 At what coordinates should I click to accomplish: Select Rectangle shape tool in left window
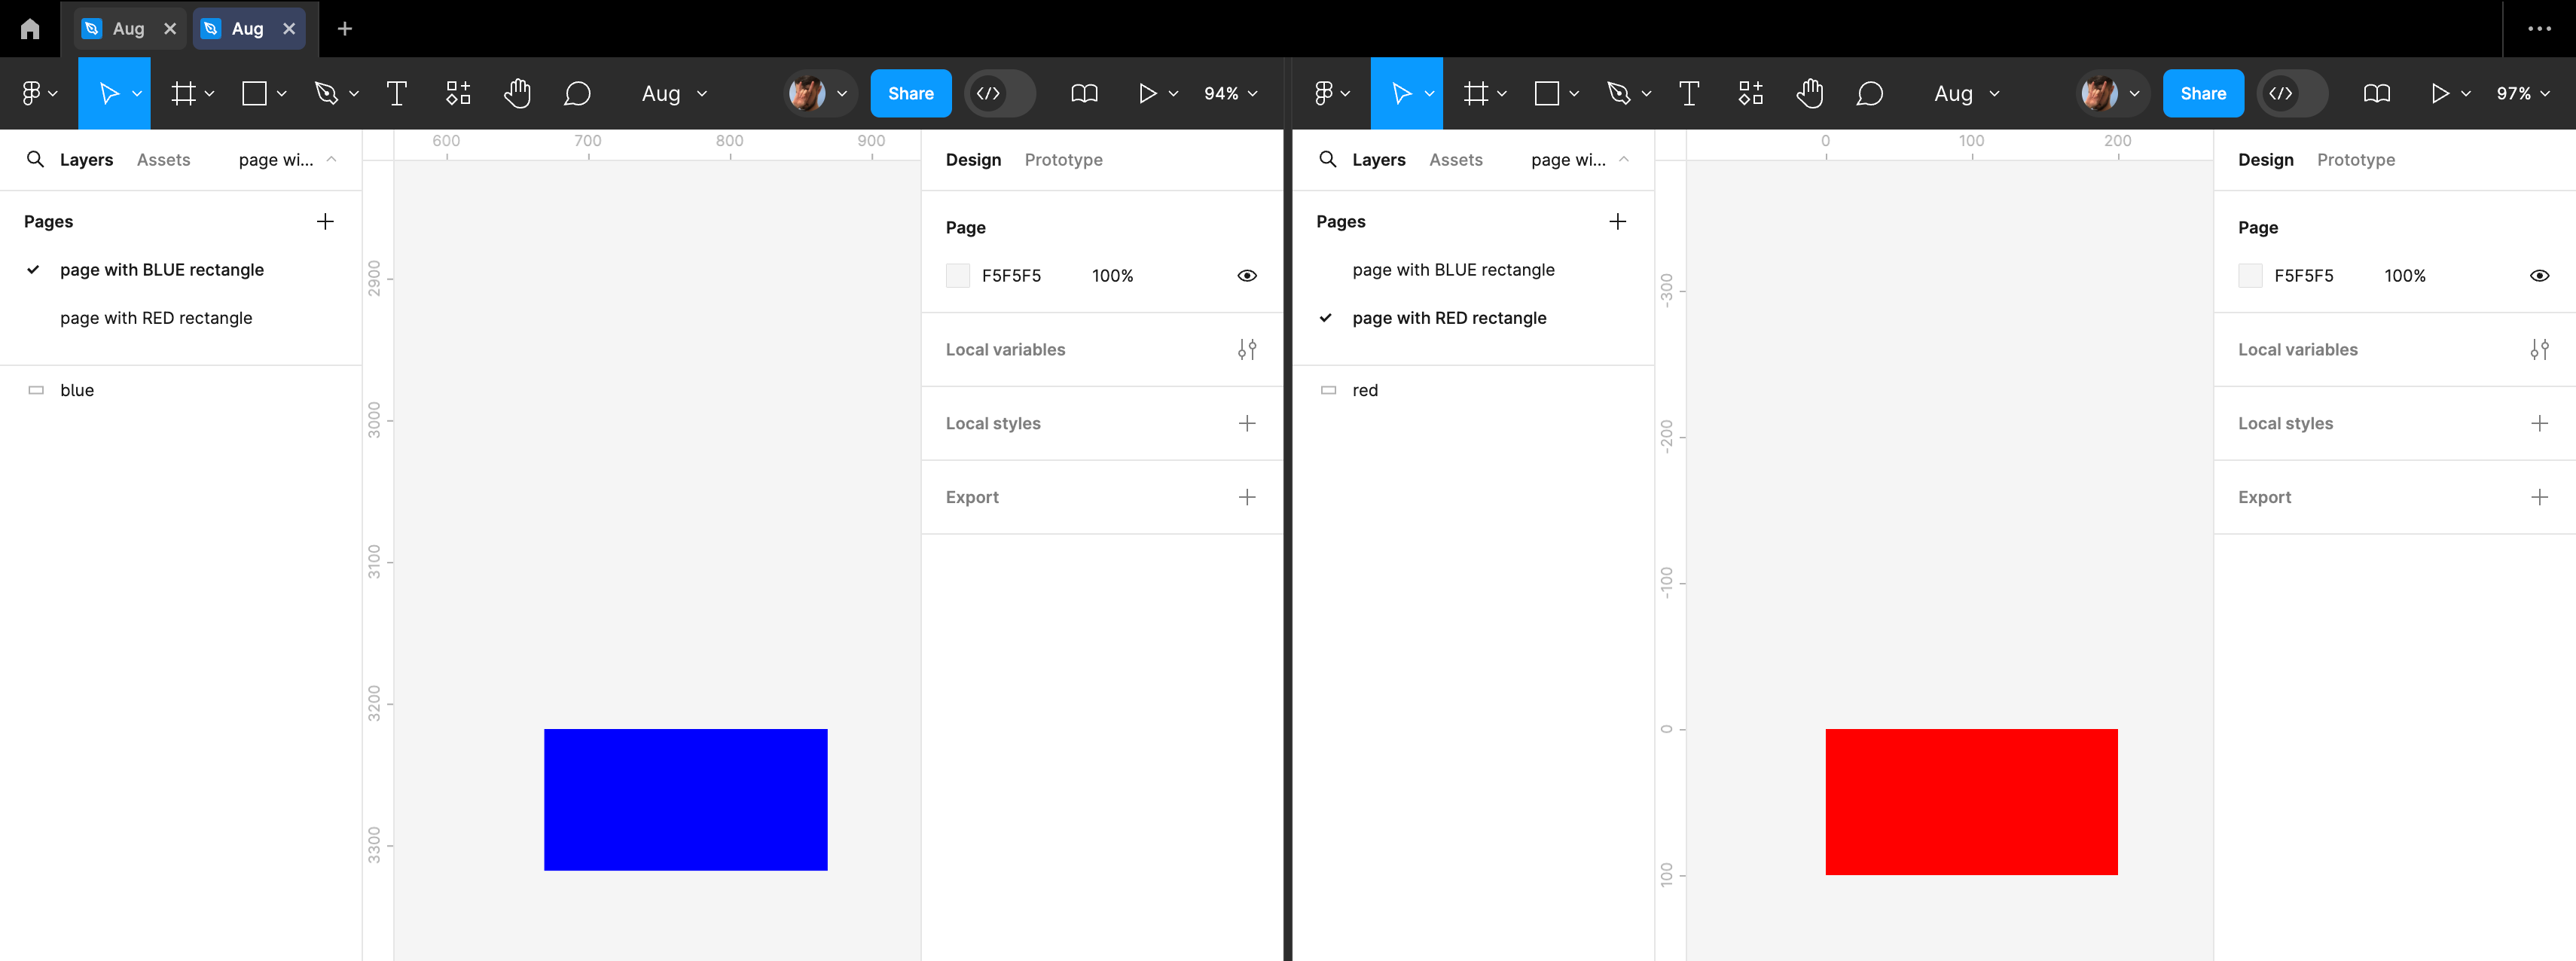coord(255,93)
